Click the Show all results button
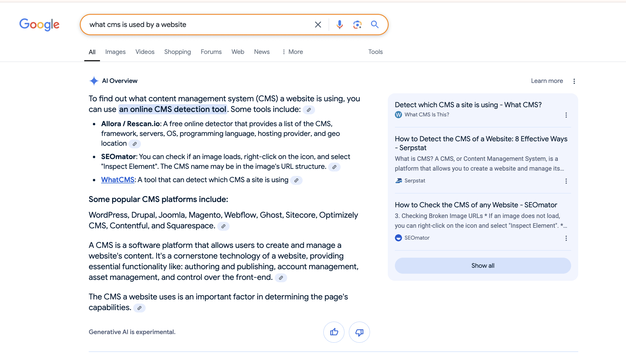The image size is (626, 356). (x=483, y=265)
